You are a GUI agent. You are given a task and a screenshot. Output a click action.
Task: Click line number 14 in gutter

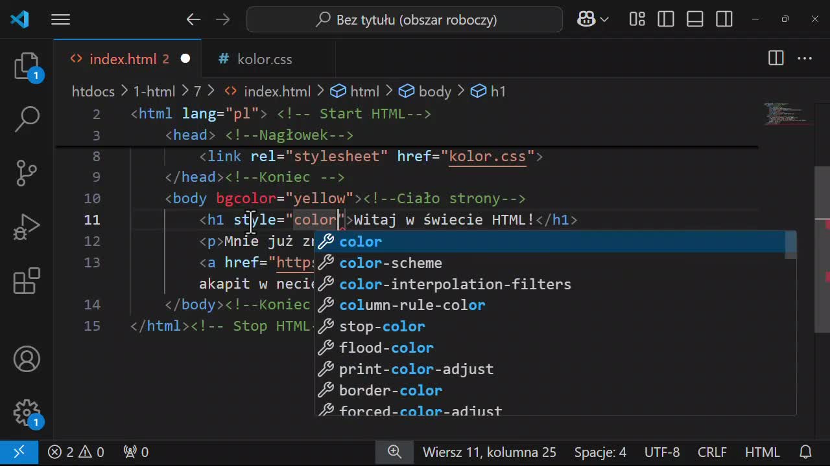(x=92, y=304)
